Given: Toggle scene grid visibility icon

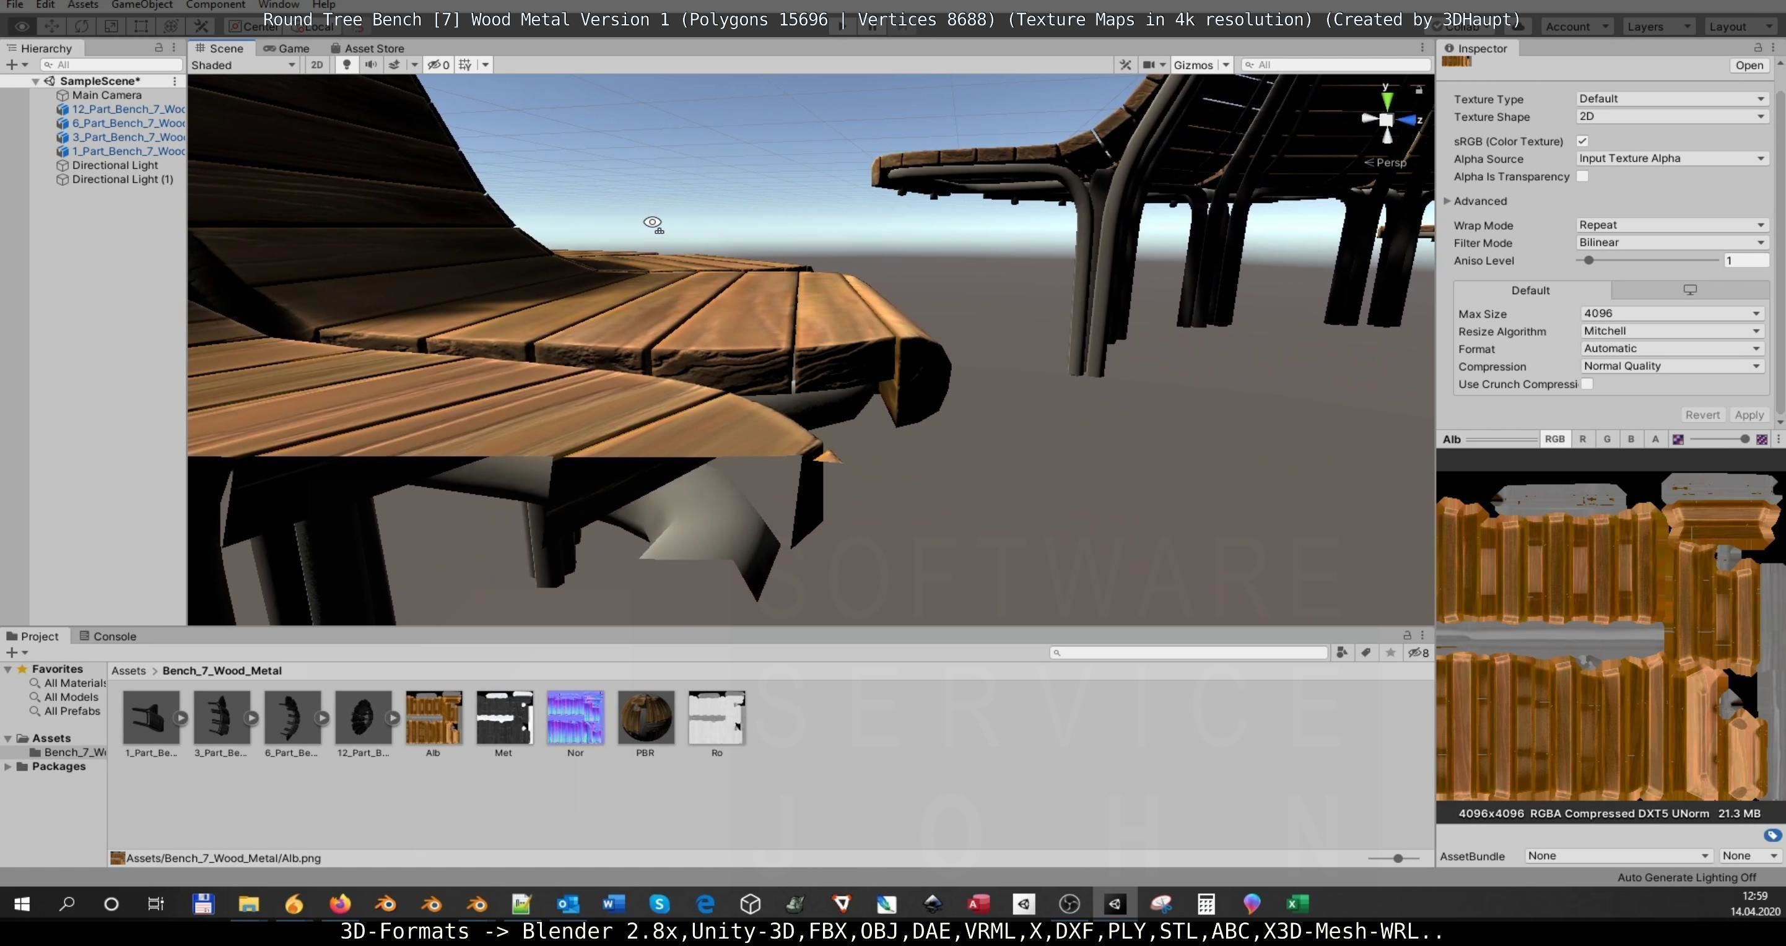Looking at the screenshot, I should coord(465,64).
